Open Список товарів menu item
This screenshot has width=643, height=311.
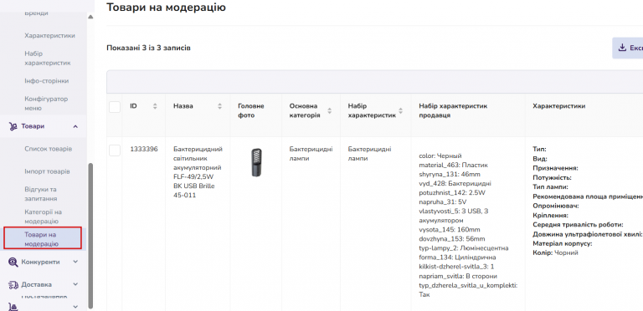(x=49, y=149)
